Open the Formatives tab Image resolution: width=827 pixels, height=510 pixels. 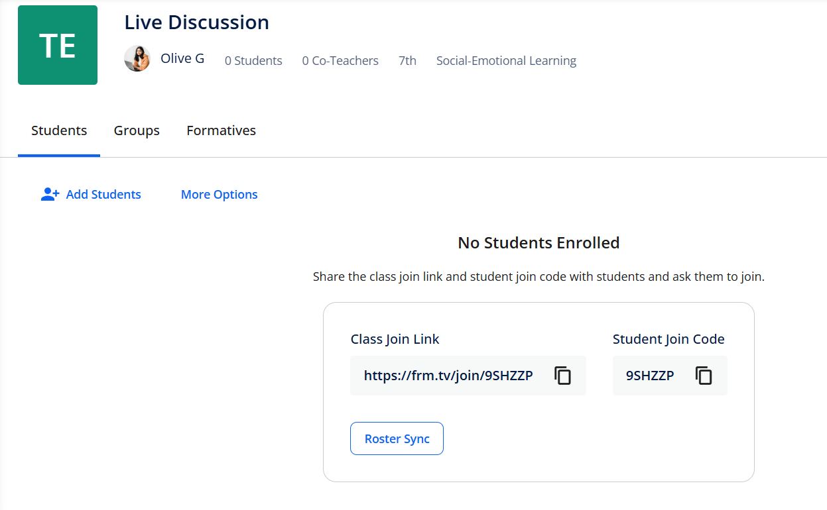(221, 130)
